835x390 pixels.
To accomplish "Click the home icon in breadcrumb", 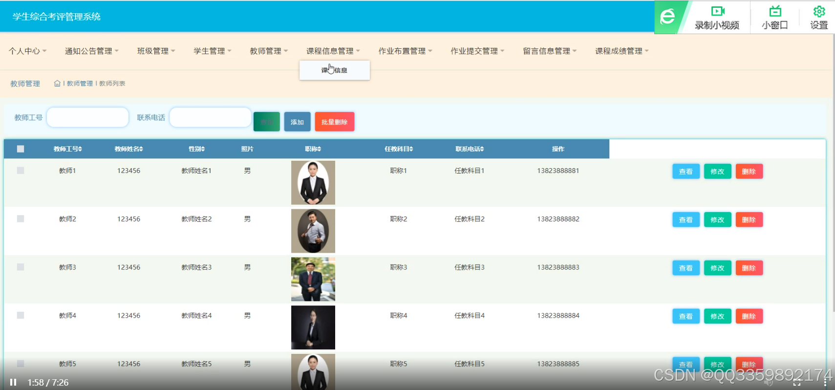I will (57, 84).
